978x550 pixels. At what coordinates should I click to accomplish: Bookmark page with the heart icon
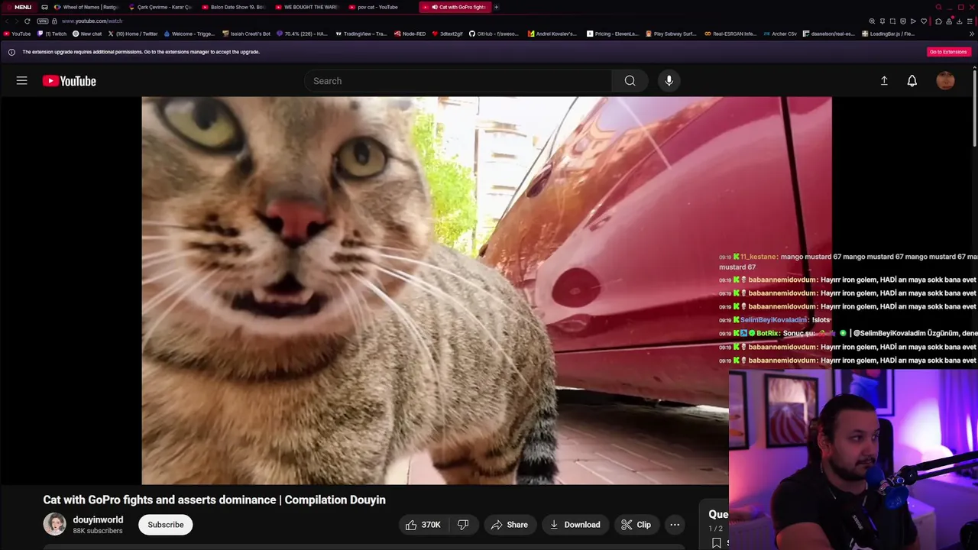point(923,21)
